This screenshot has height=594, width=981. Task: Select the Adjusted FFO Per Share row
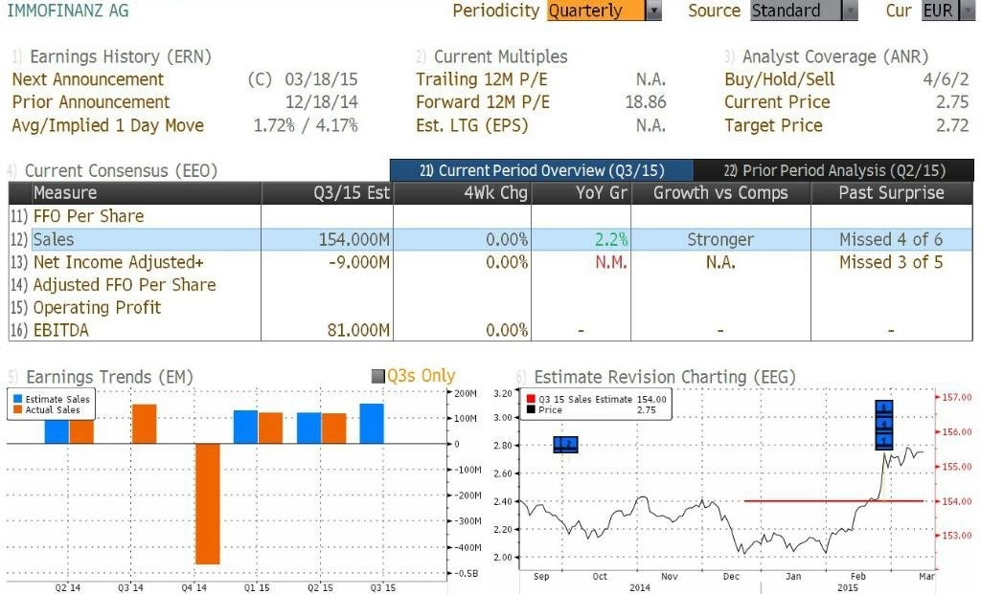pos(490,285)
